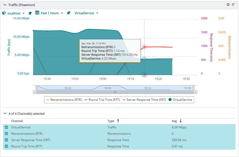
Task: Click the pin icon before VirtualService
Action: pyautogui.click(x=69, y=13)
